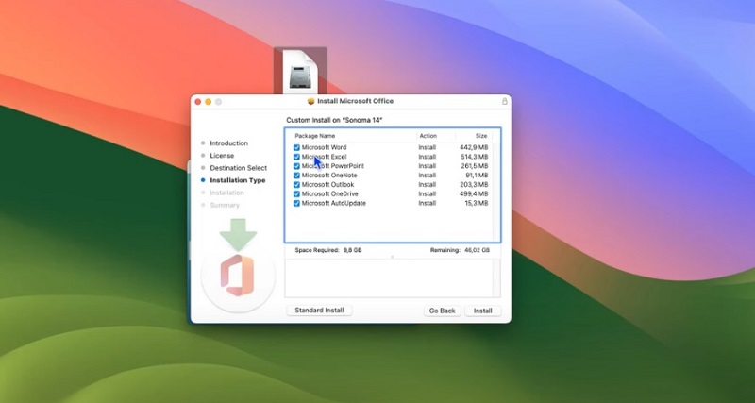The height and width of the screenshot is (403, 755).
Task: Deselect the Microsoft OneDrive checkbox
Action: click(x=296, y=194)
